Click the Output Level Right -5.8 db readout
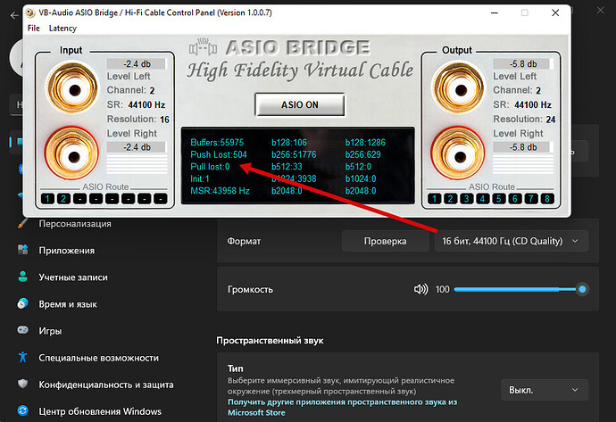The height and width of the screenshot is (422, 616). tap(523, 147)
